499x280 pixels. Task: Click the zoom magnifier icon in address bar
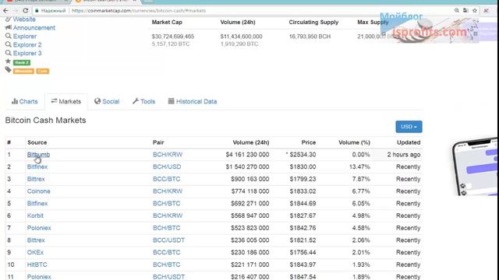(457, 10)
